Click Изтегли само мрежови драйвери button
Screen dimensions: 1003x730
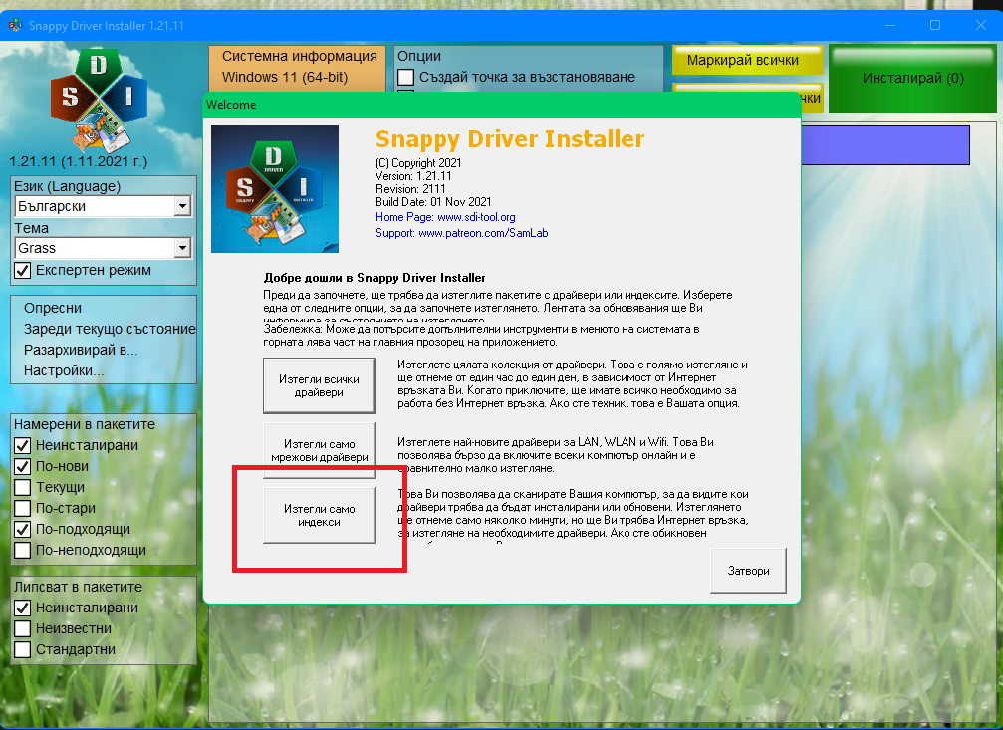click(x=319, y=450)
